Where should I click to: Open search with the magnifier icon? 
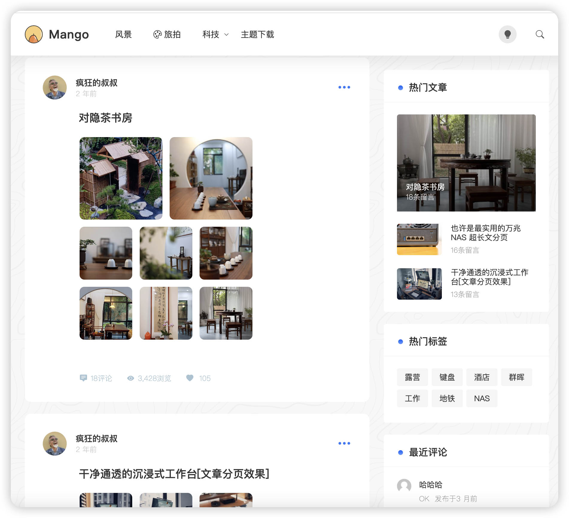tap(540, 34)
